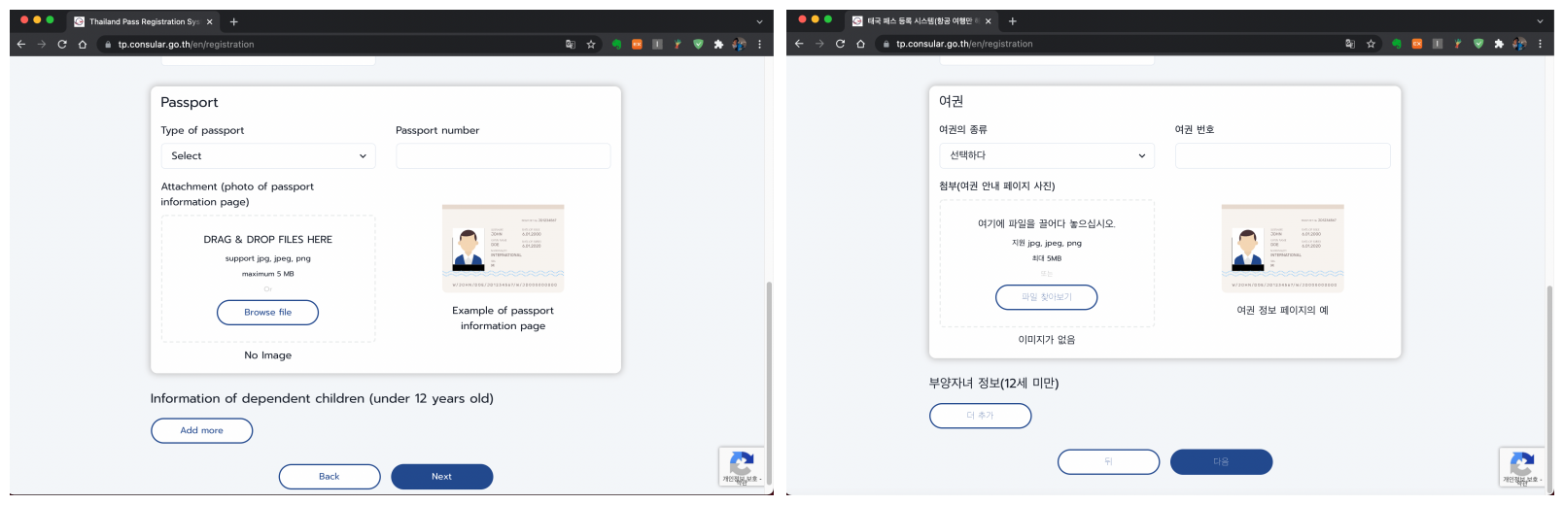Click the Browse file button
Image resolution: width=1564 pixels, height=505 pixels.
pos(267,313)
